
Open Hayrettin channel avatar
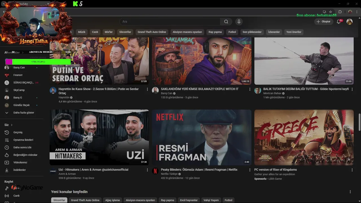point(53,91)
